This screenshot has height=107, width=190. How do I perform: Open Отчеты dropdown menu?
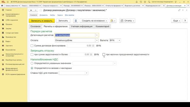point(127,21)
